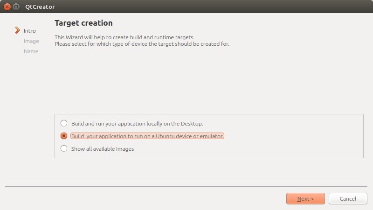Screen dimensions: 373x210
Task: Close the QtCreator wizard window
Action: (7, 7)
